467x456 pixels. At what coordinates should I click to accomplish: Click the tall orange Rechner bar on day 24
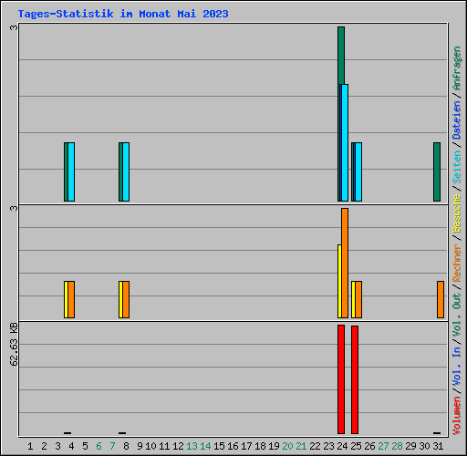[x=345, y=264]
